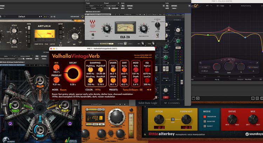Select the Arturia A slot
The width and height of the screenshot is (263, 143).
click(x=45, y=16)
